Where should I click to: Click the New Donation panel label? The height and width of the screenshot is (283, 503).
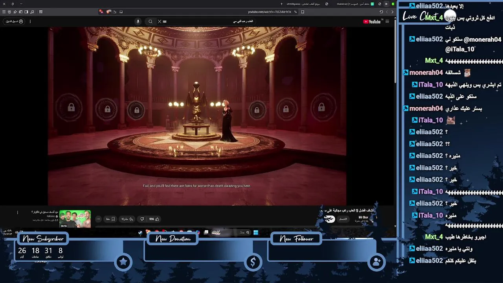(173, 239)
